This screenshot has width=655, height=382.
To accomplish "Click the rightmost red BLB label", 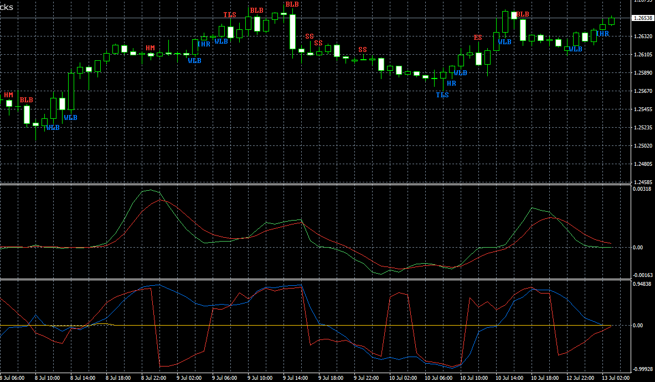I will pyautogui.click(x=523, y=14).
